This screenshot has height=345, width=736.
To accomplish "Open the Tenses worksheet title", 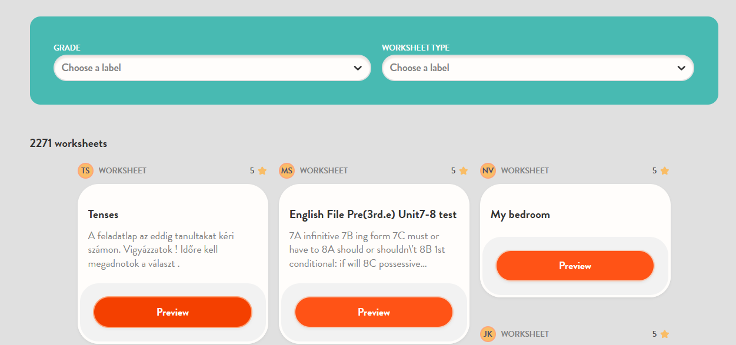I will pos(104,215).
